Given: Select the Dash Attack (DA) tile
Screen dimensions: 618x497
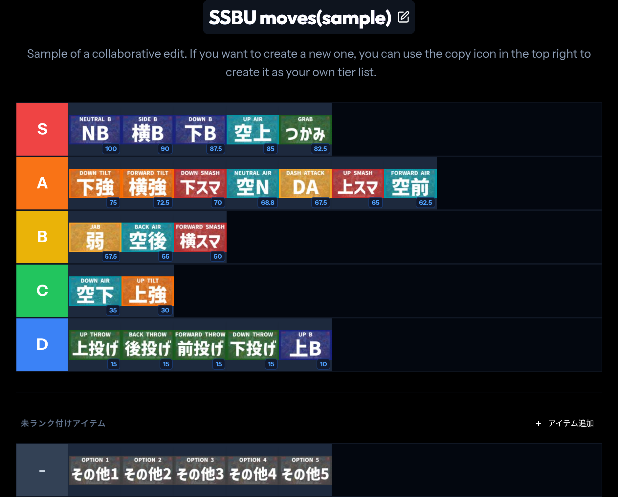Looking at the screenshot, I should coord(305,183).
